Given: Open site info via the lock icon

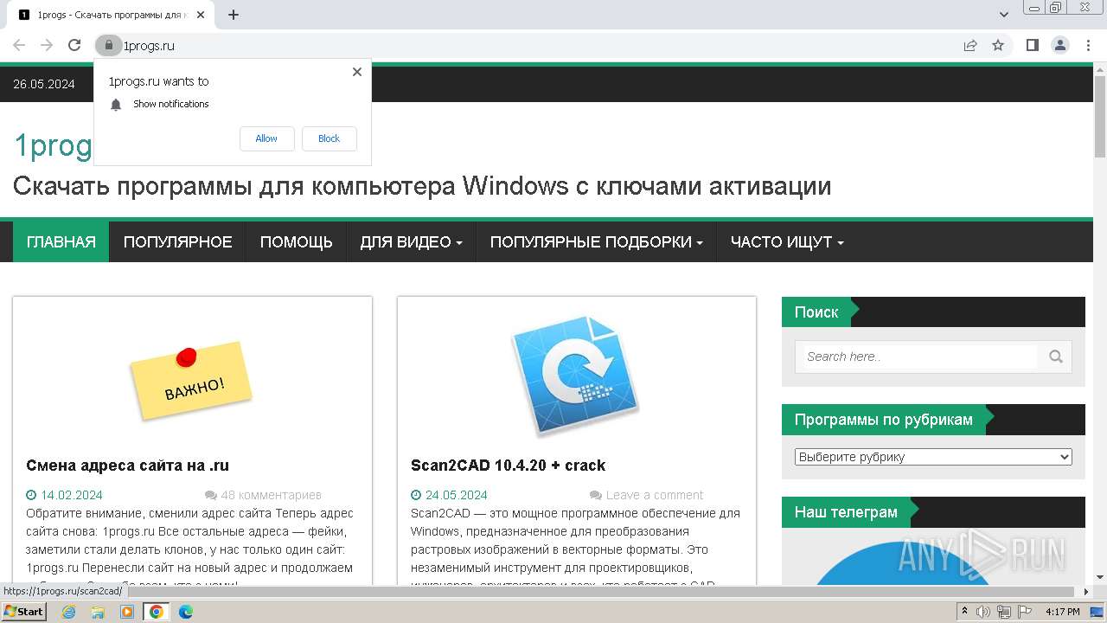Looking at the screenshot, I should 108,45.
